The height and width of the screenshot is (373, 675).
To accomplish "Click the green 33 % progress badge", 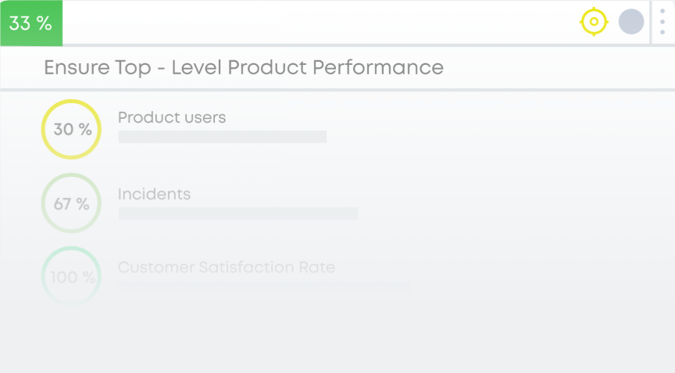I will [31, 23].
